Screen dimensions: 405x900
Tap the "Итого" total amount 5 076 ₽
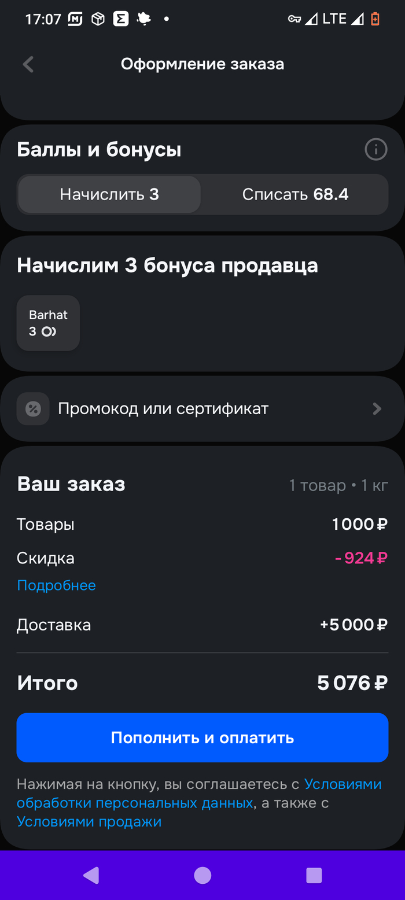tap(352, 683)
